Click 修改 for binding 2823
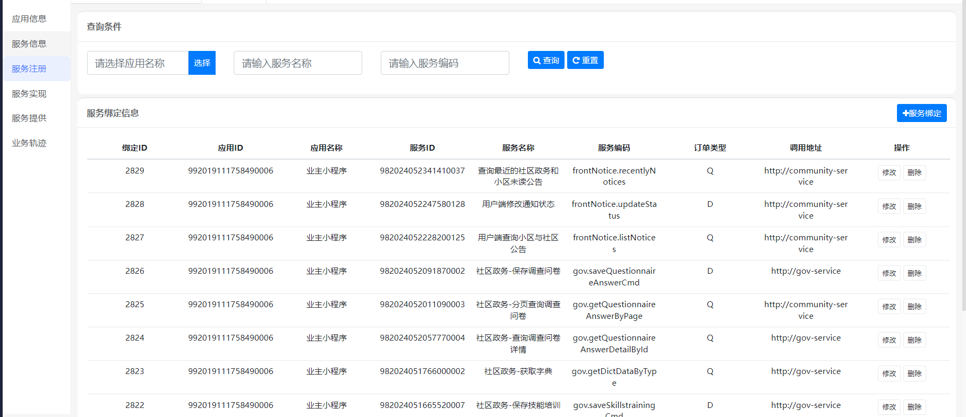The height and width of the screenshot is (417, 966). [889, 373]
